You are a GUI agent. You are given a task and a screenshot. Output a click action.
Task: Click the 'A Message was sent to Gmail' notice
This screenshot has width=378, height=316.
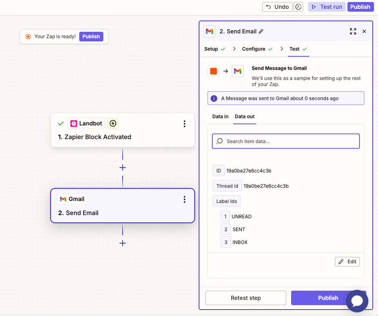[286, 98]
